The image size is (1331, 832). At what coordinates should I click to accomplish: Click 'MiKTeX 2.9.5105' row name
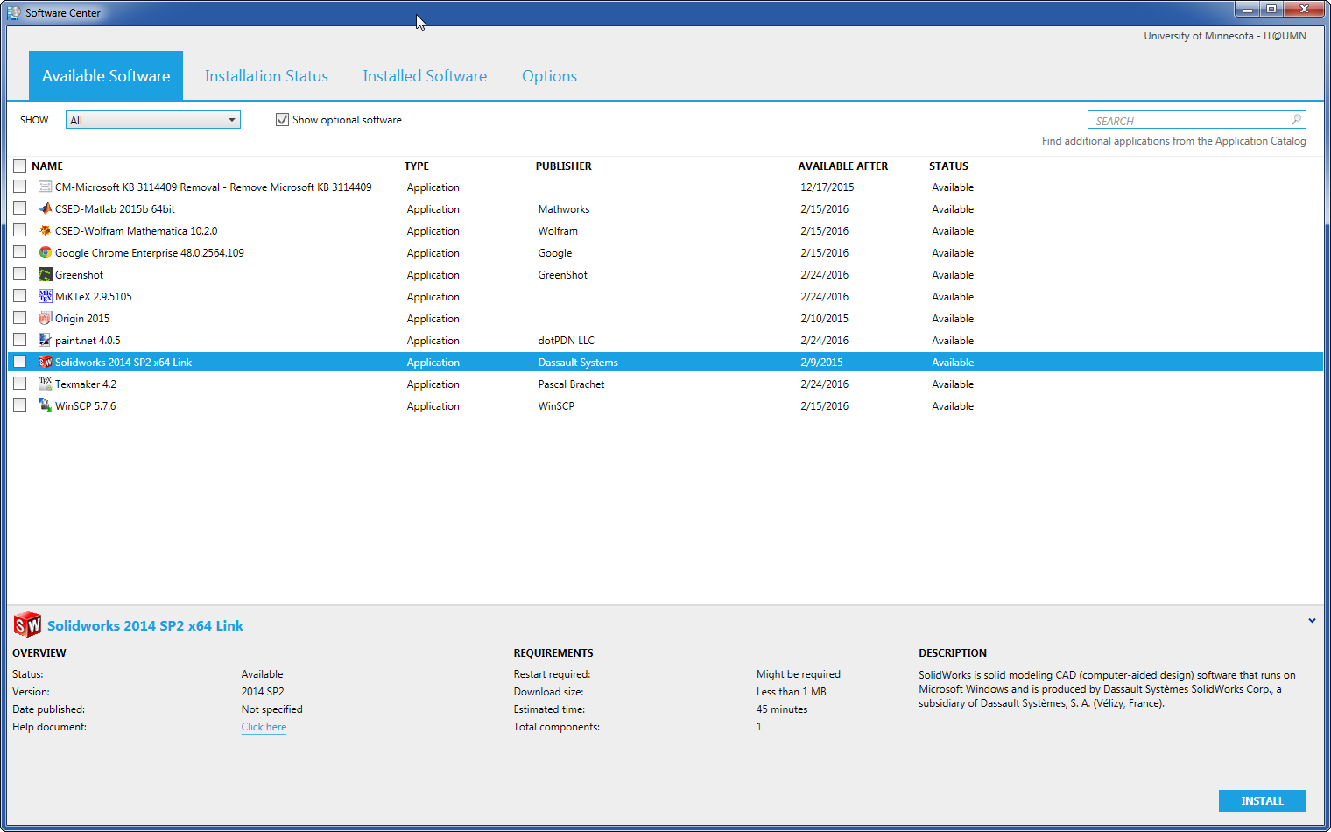click(94, 297)
